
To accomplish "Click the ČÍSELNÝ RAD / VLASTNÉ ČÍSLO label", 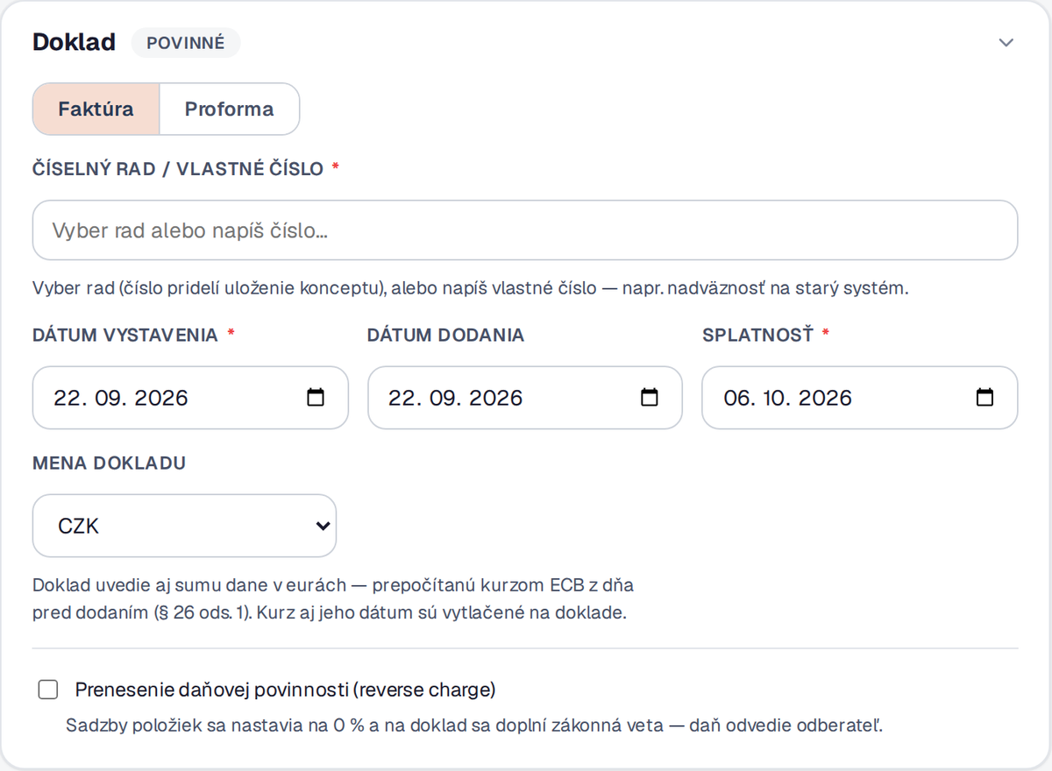I will 178,168.
